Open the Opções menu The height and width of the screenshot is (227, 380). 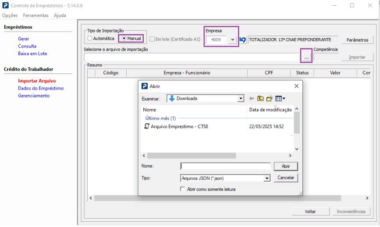pyautogui.click(x=10, y=15)
